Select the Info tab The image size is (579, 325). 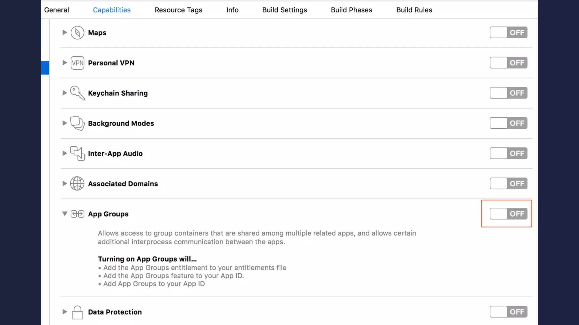232,10
